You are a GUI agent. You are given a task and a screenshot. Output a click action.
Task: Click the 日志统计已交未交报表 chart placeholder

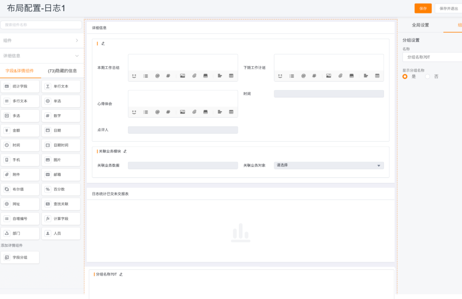[x=241, y=232]
